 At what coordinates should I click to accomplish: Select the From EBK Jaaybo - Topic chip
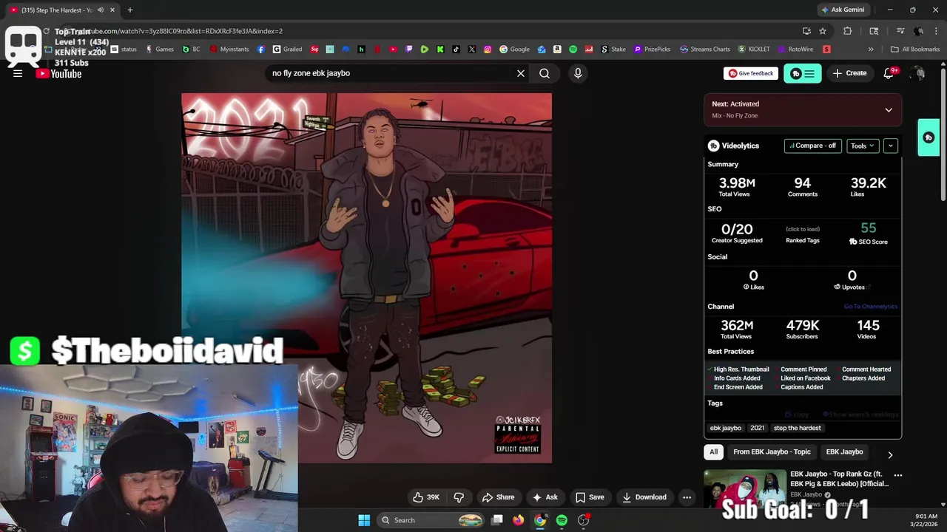[772, 452]
